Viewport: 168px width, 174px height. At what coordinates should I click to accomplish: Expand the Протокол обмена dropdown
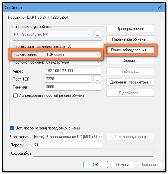[x=73, y=62]
